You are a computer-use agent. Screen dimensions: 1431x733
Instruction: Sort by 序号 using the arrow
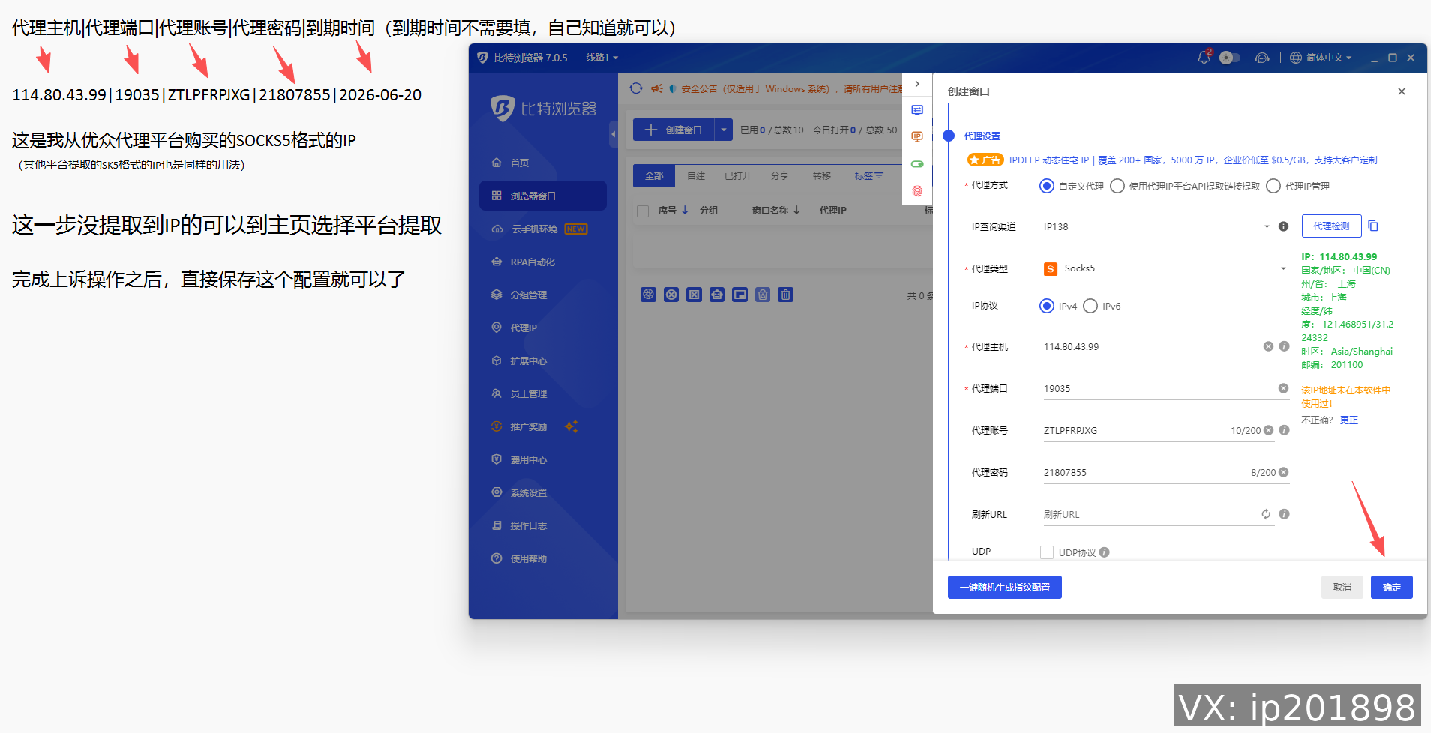[x=685, y=211]
